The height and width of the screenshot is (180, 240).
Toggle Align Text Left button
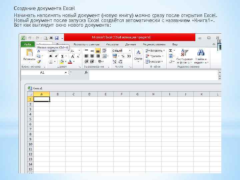pos(86,56)
